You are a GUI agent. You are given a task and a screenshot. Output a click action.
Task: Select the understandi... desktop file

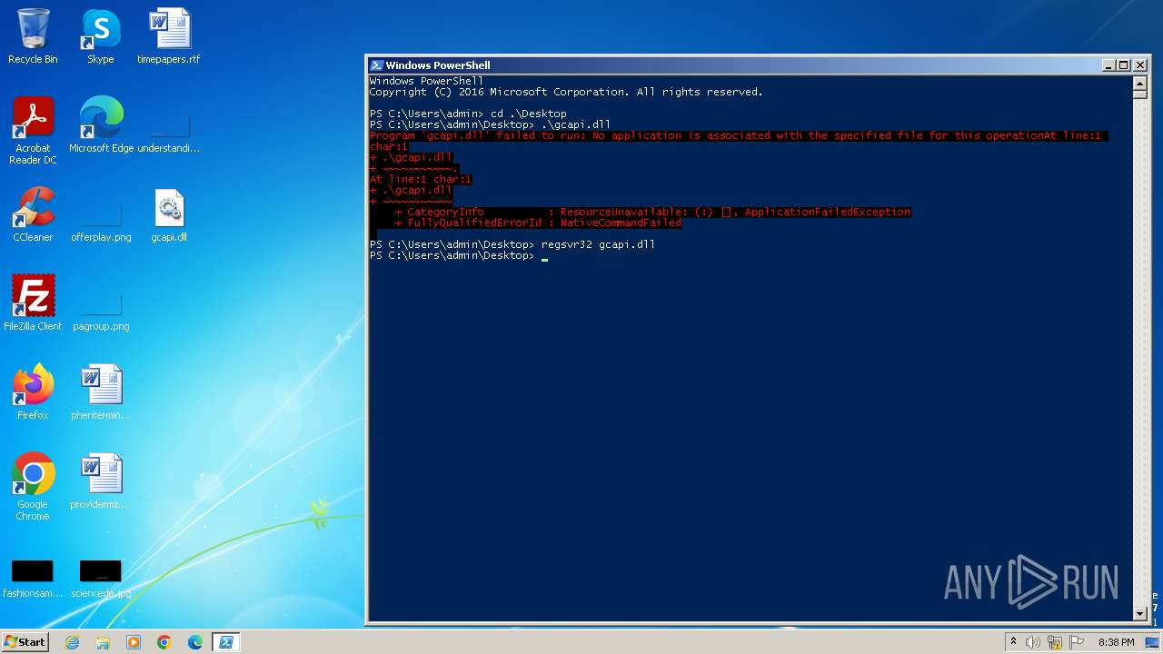(x=169, y=131)
